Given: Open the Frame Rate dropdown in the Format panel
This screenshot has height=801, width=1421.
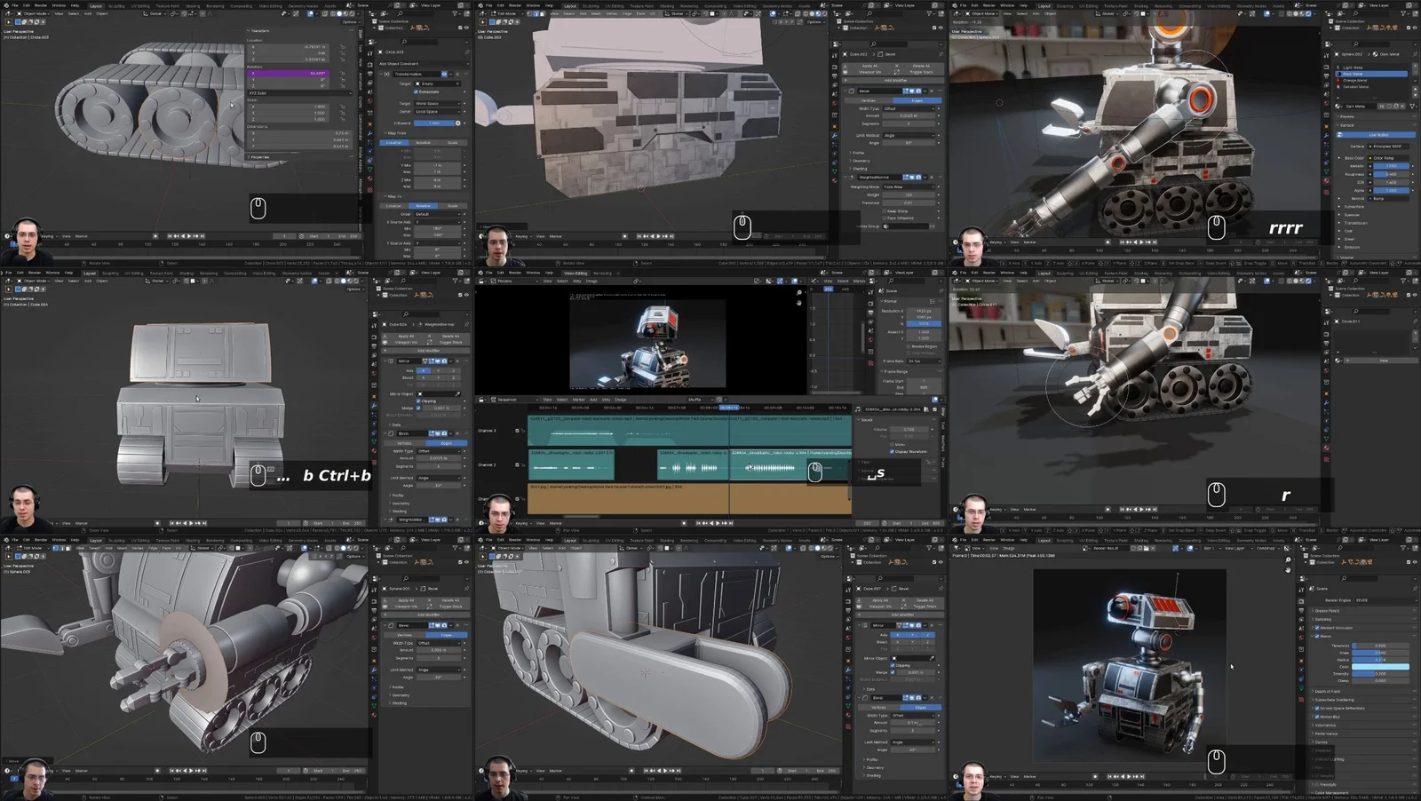Looking at the screenshot, I should [923, 361].
